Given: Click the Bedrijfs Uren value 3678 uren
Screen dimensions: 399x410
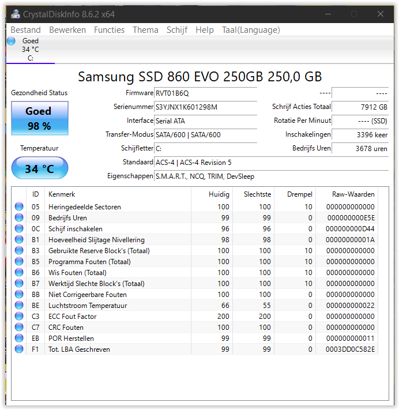Looking at the screenshot, I should click(360, 149).
